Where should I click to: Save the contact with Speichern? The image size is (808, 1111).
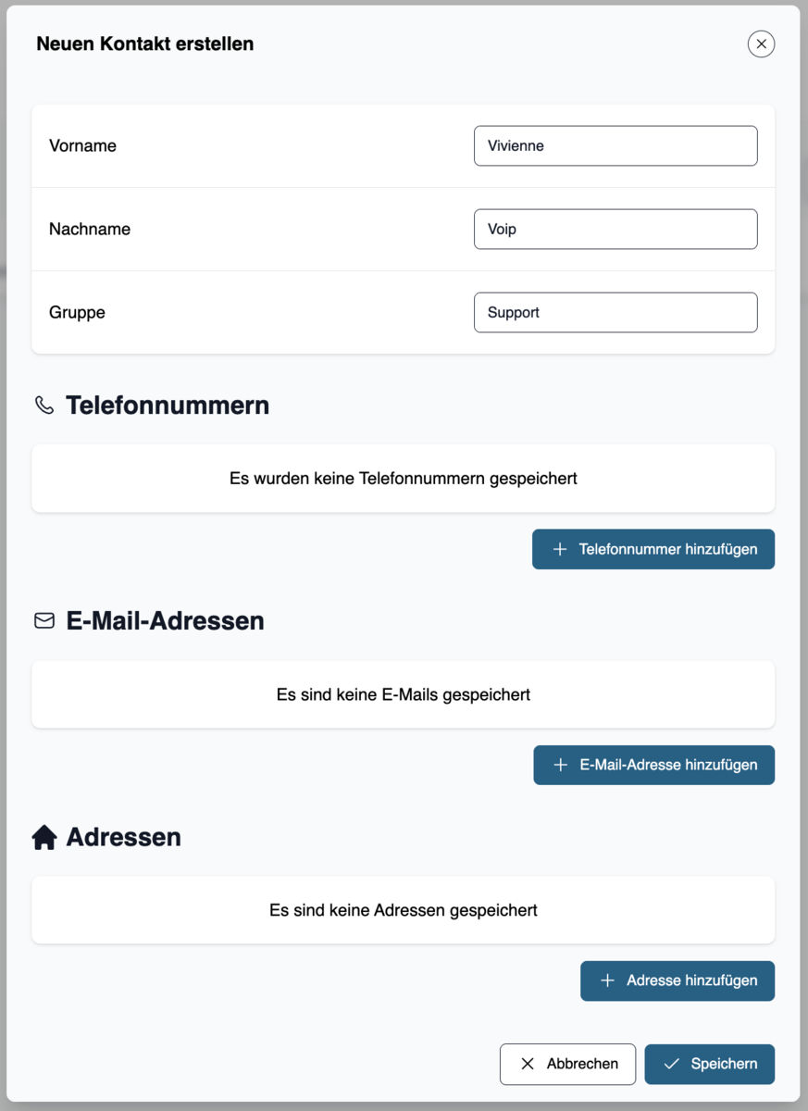710,1064
